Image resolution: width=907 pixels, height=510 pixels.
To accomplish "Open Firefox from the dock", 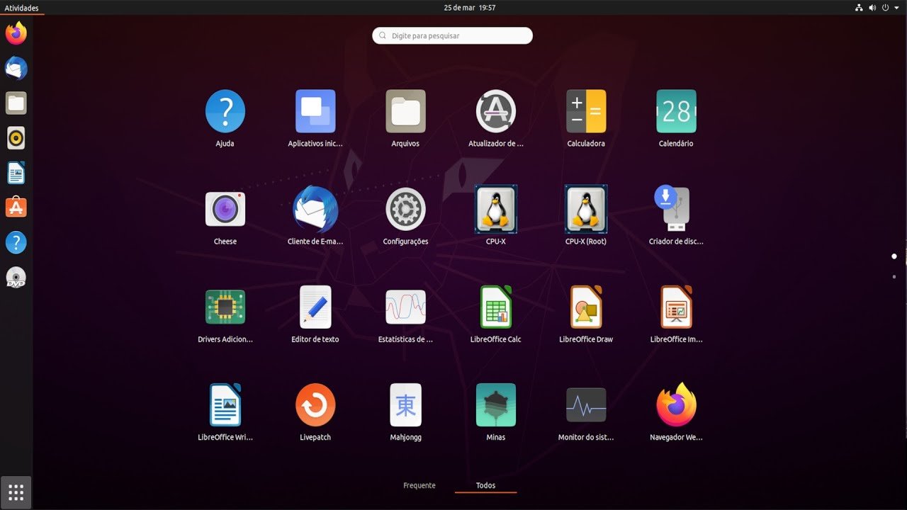I will pos(16,33).
